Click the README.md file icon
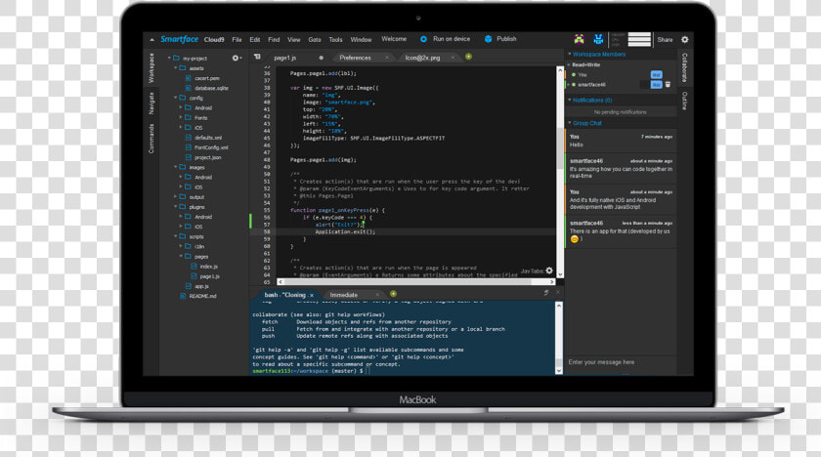The width and height of the screenshot is (821, 457). [x=183, y=296]
